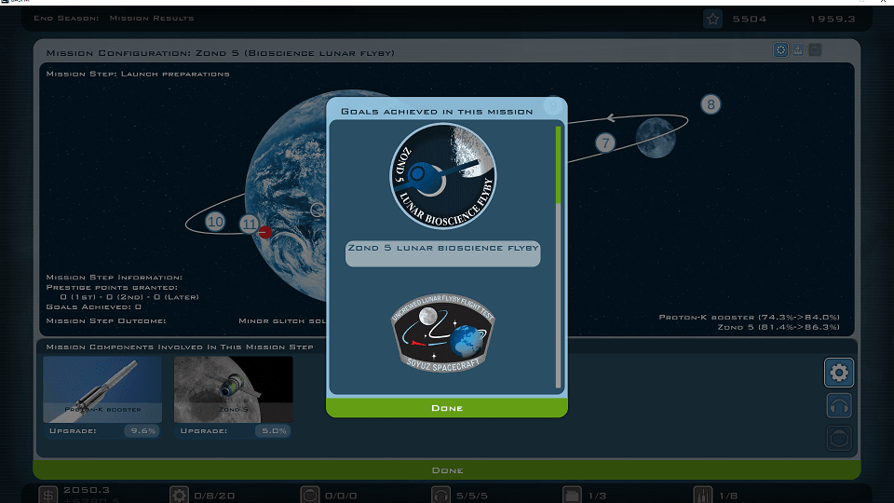Click the goals list vertical scrollbar thumb

[x=558, y=165]
